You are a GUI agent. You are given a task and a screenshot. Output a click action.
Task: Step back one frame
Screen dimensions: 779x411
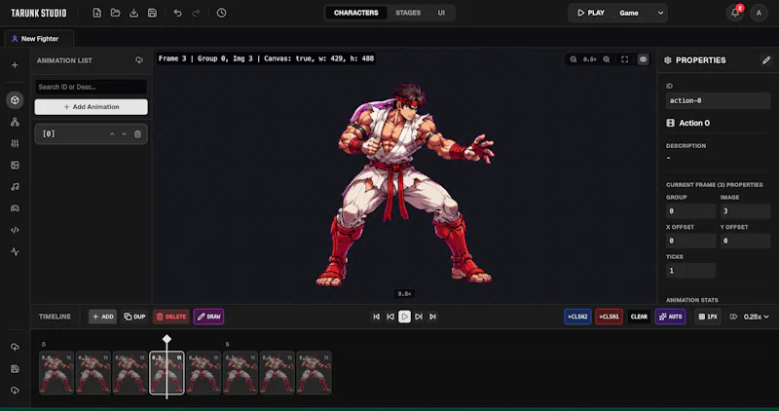point(390,317)
